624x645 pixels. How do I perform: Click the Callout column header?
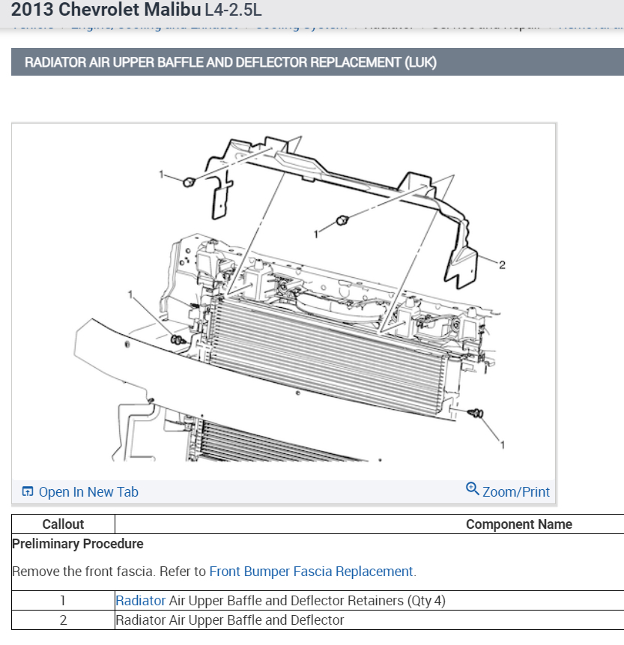(x=63, y=524)
